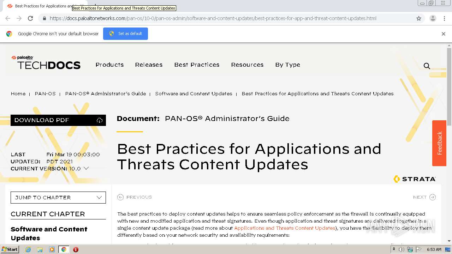Click the Best Practices page title
The height and width of the screenshot is (254, 452).
tap(249, 157)
